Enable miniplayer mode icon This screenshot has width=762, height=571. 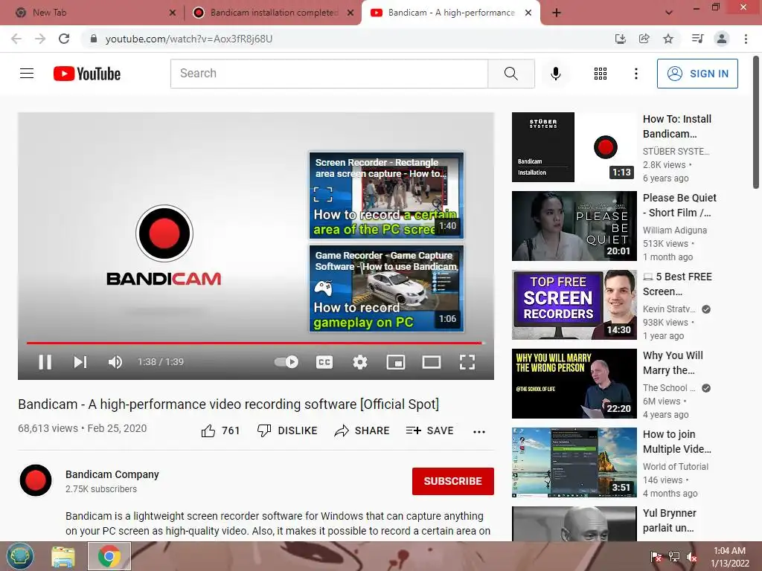[396, 362]
